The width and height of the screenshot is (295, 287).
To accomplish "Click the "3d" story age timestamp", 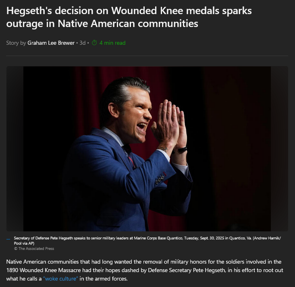I will [x=82, y=43].
